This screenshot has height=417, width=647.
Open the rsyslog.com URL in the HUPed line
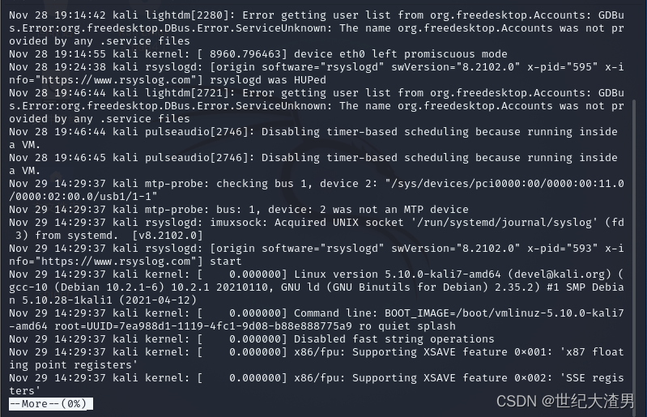pyautogui.click(x=116, y=80)
